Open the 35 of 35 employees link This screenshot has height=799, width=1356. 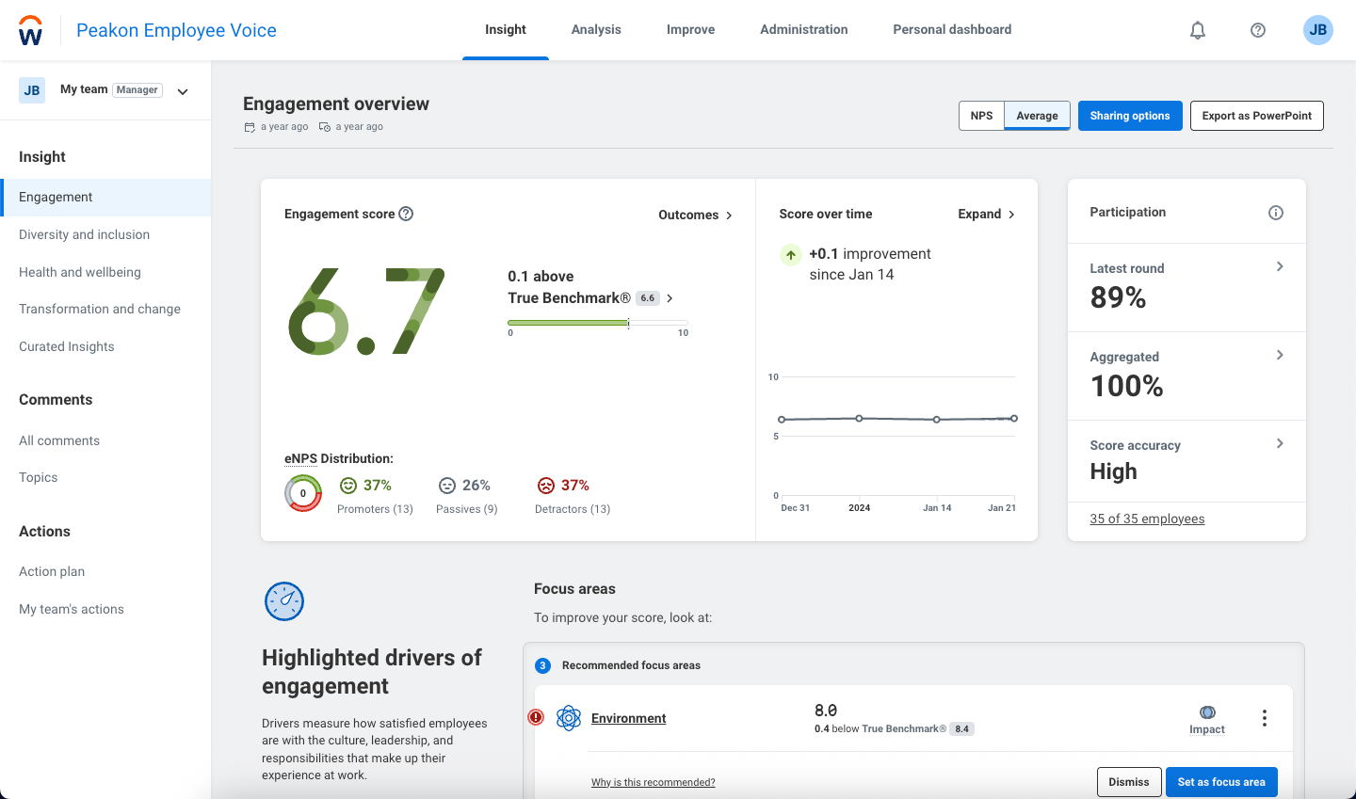click(x=1147, y=519)
